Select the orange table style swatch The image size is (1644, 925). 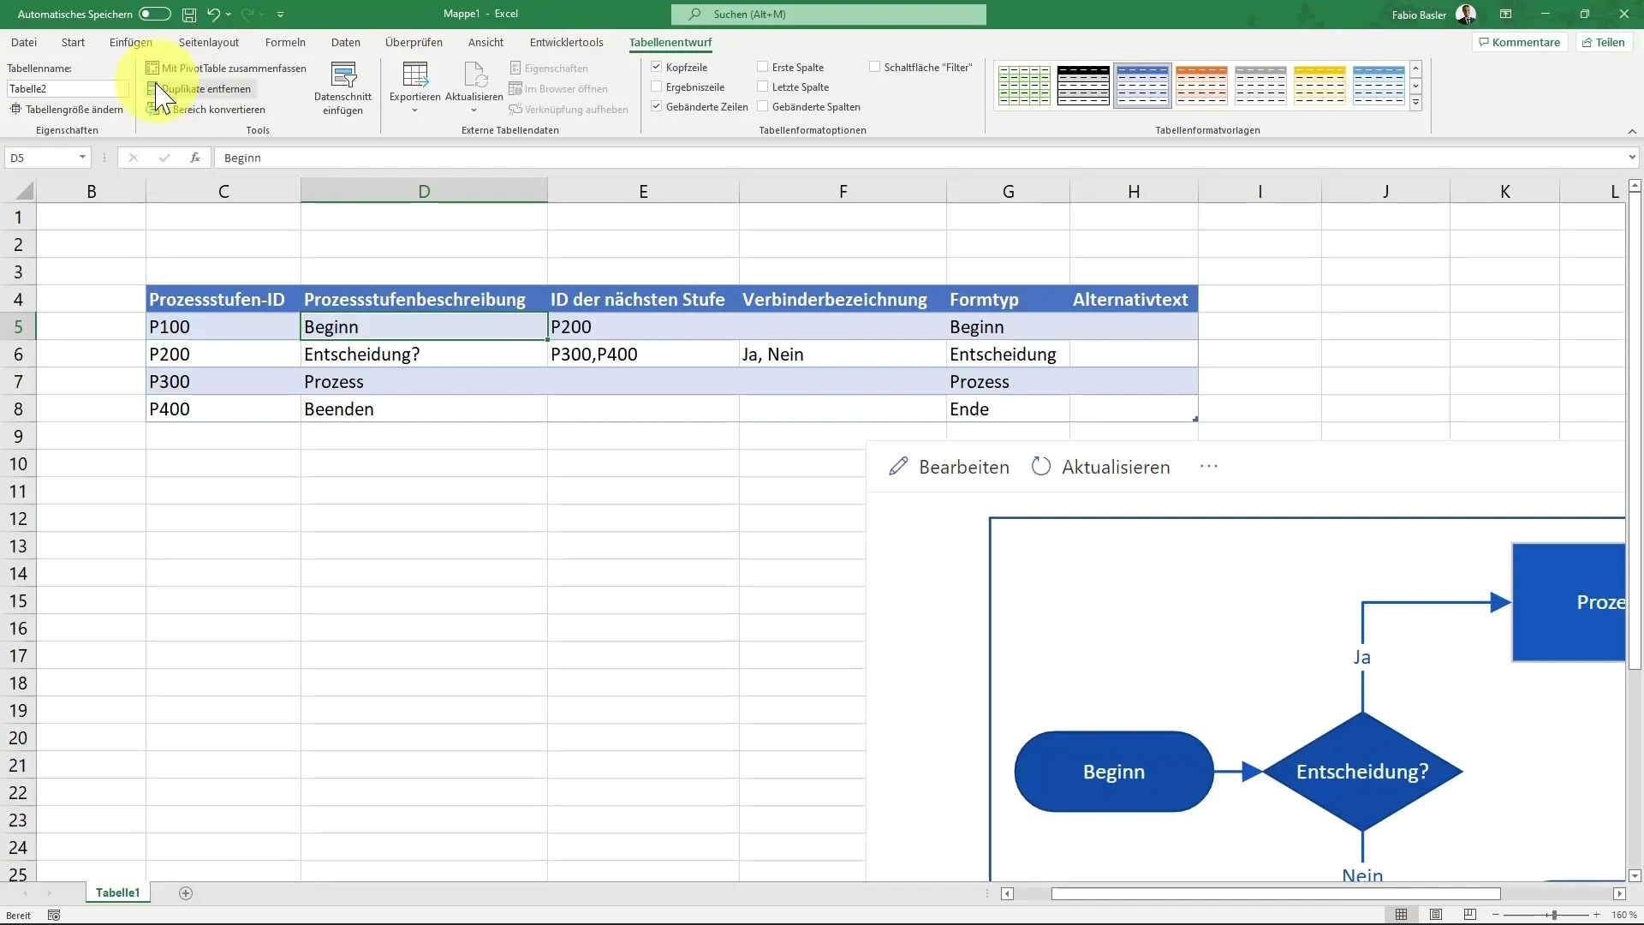coord(1201,86)
